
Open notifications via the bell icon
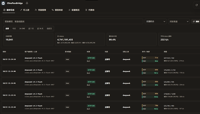(x=27, y=3)
